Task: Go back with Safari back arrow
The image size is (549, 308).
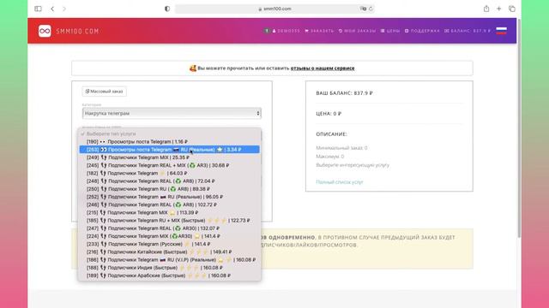Action: tap(52, 9)
